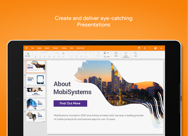Screen dimensions: 188x136
Task: Click the Save disk icon
Action: click(139, 48)
